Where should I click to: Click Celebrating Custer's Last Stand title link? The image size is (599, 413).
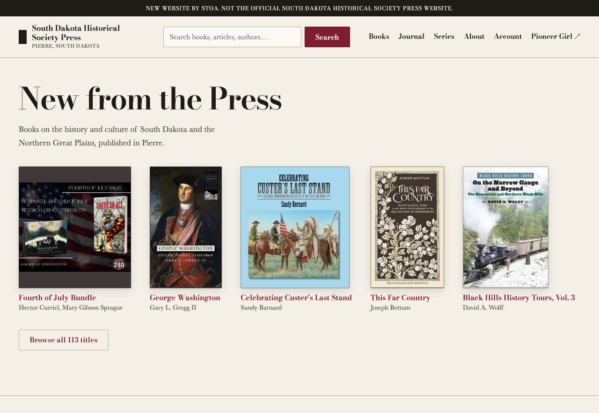296,297
